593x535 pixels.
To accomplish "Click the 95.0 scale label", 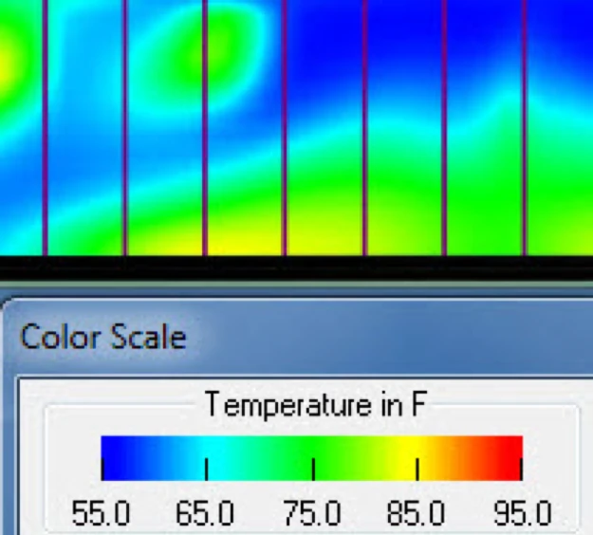I will [x=523, y=512].
